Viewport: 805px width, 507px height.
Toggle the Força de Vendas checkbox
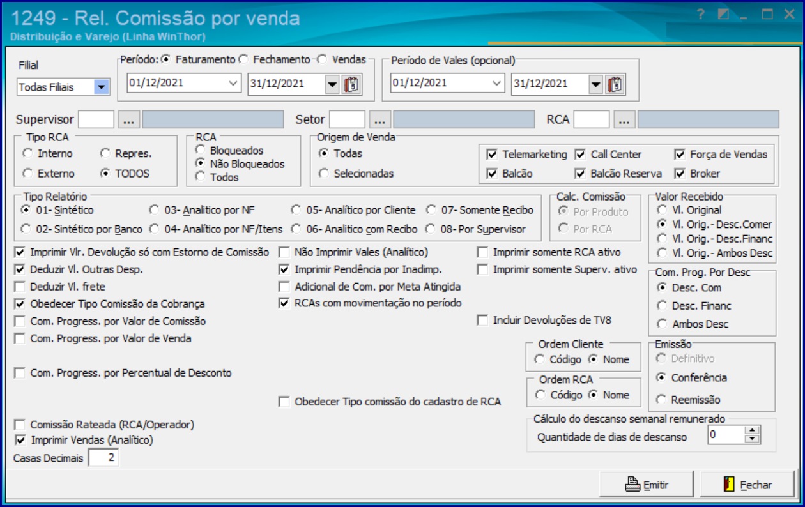pos(721,155)
